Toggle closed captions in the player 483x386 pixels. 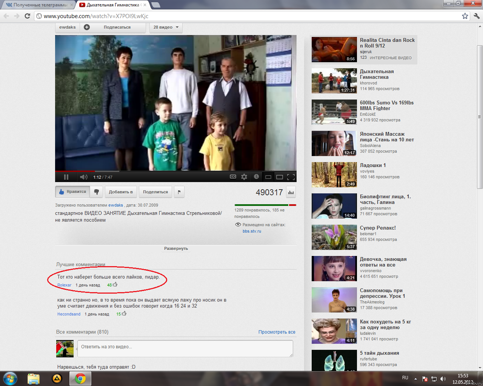pyautogui.click(x=233, y=177)
